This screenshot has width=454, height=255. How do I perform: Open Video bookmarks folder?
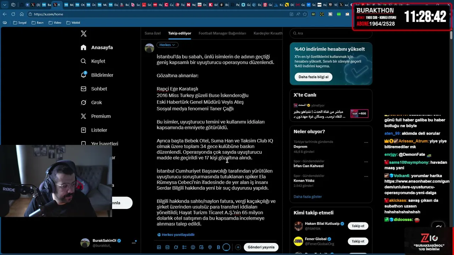tap(55, 23)
